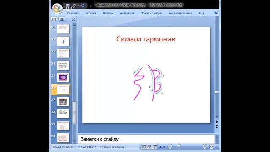Select slide 30 thumbnail
The height and width of the screenshot is (152, 270).
pyautogui.click(x=63, y=138)
